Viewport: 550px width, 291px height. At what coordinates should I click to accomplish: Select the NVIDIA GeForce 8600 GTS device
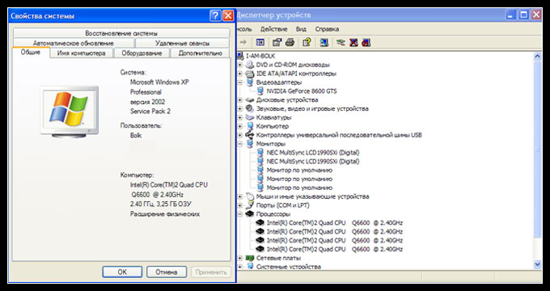click(x=302, y=91)
